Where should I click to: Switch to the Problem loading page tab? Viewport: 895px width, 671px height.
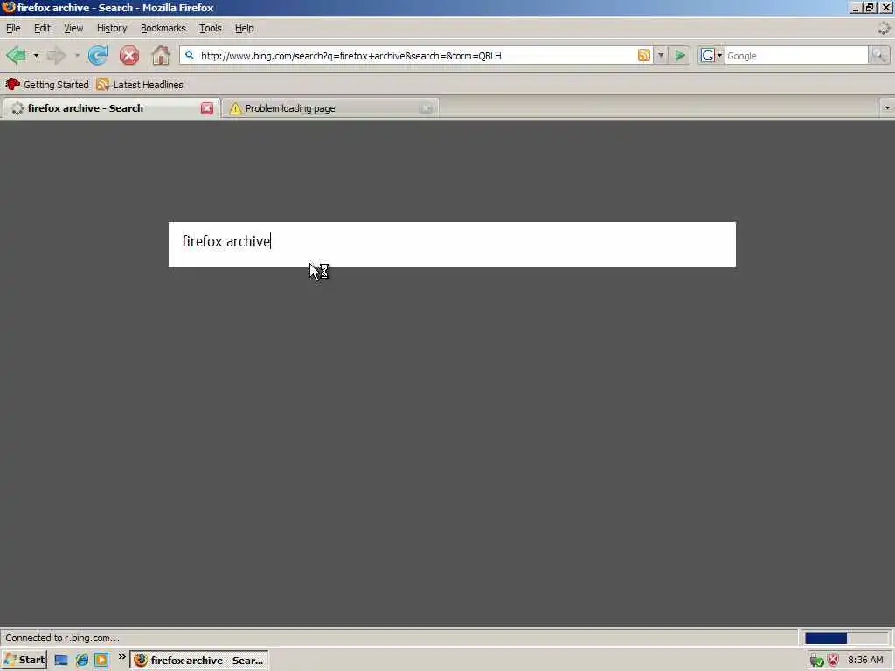[331, 108]
